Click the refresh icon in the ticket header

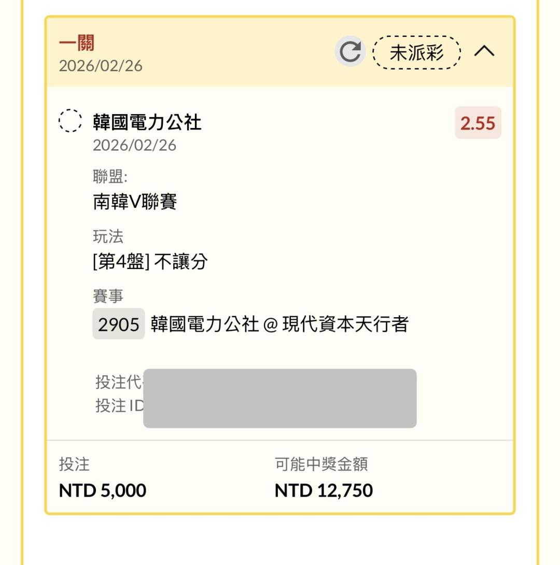(351, 52)
